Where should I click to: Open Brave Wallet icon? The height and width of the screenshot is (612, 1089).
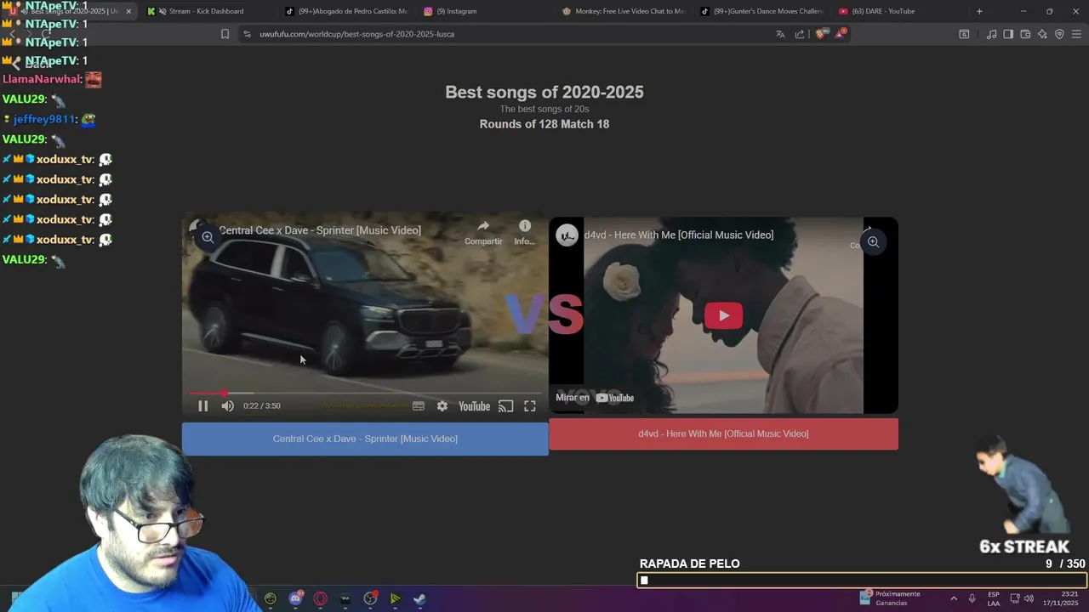tap(1025, 34)
